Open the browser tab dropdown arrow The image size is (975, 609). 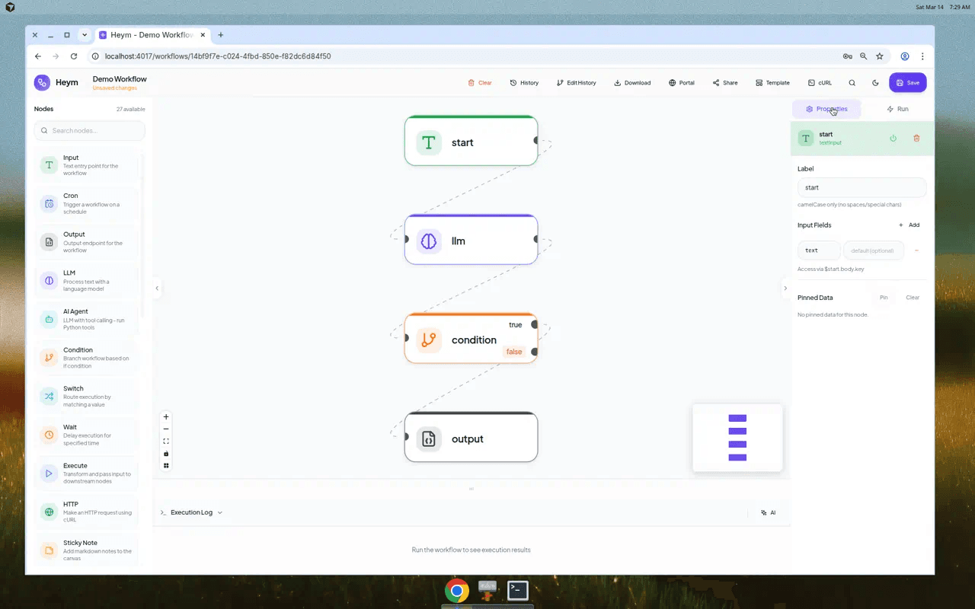(x=84, y=34)
